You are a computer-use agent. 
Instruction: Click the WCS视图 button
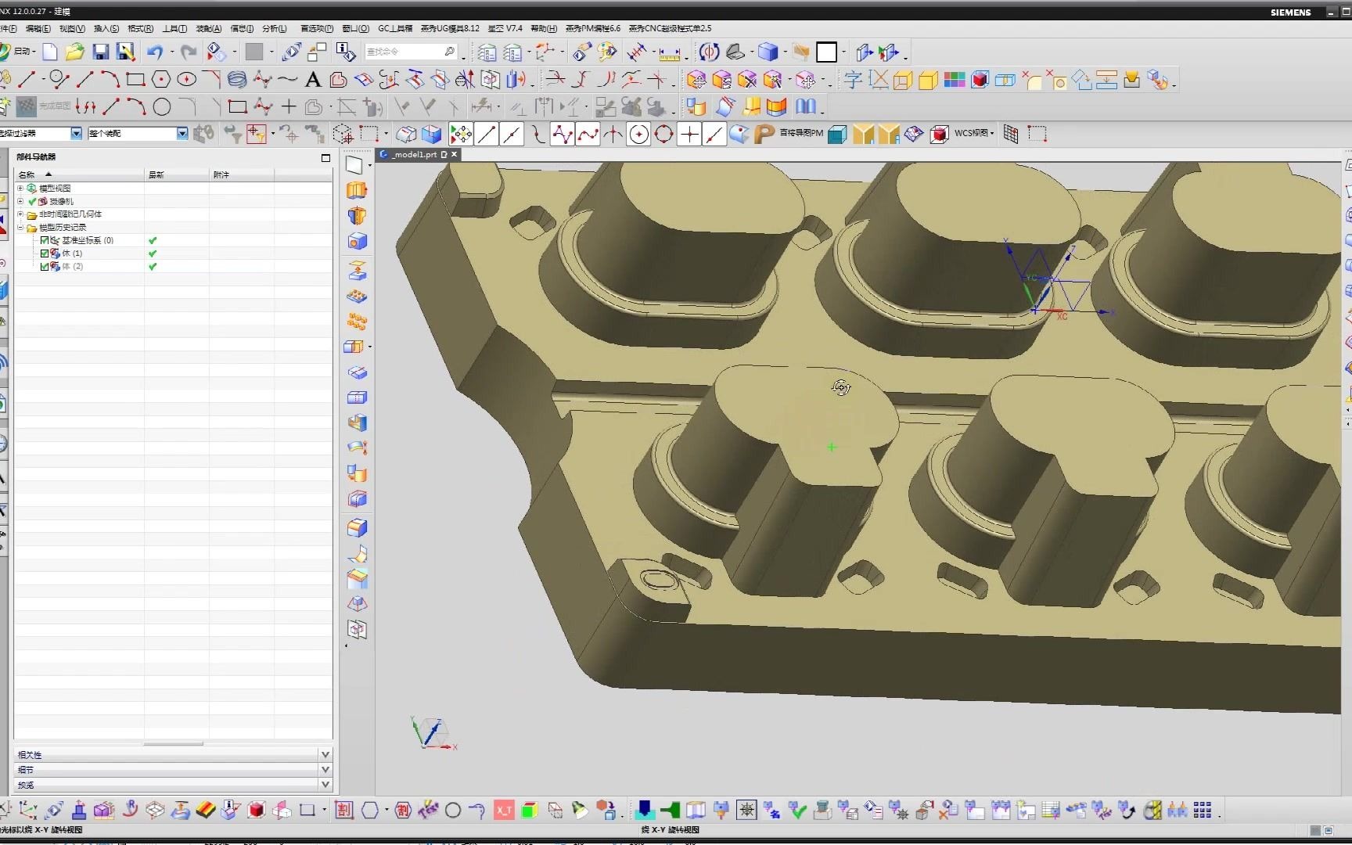971,134
